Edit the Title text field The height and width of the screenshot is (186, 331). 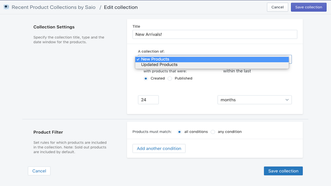(215, 34)
